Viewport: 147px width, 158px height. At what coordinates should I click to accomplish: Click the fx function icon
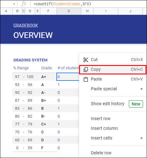24,4
